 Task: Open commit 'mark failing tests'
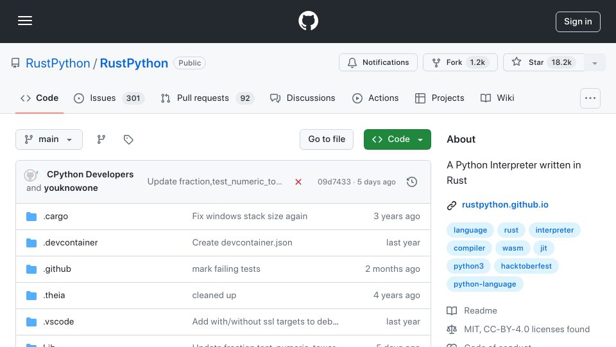click(226, 269)
